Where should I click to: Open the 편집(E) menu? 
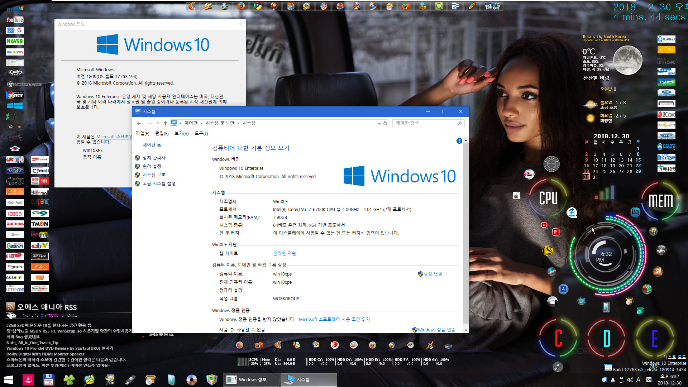[x=162, y=133]
